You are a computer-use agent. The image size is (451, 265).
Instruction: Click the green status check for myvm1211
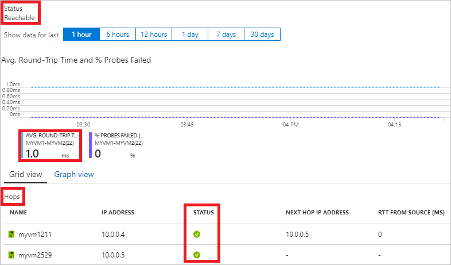point(197,234)
